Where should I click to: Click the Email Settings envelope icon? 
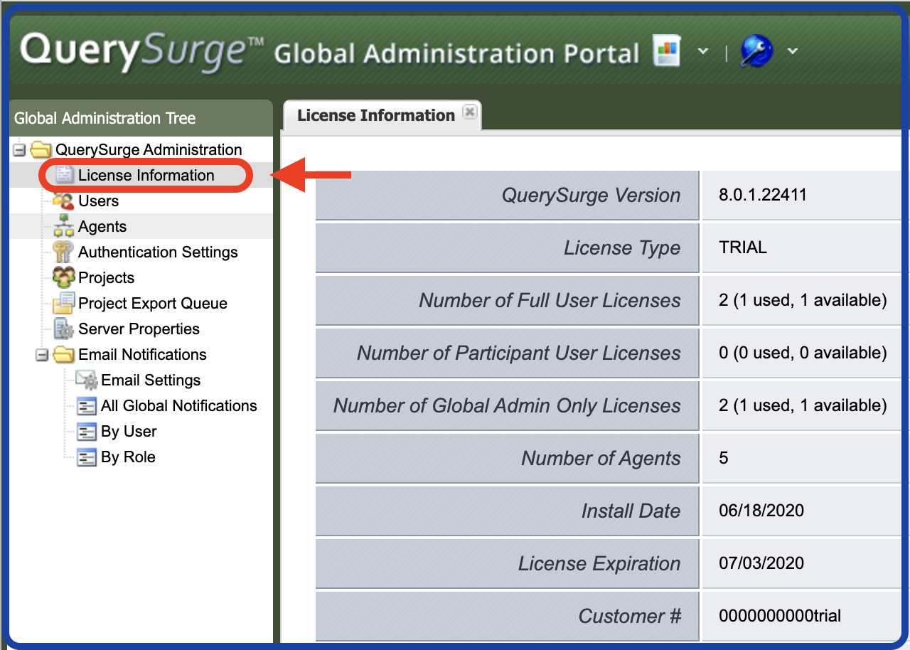(87, 380)
